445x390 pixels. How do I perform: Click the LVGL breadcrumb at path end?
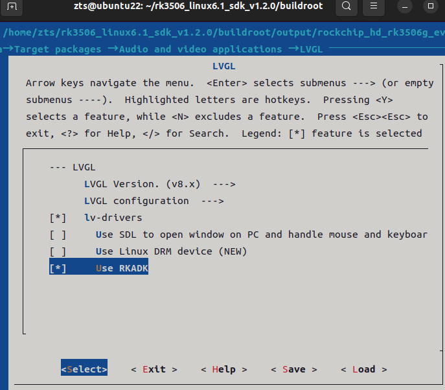pos(312,49)
